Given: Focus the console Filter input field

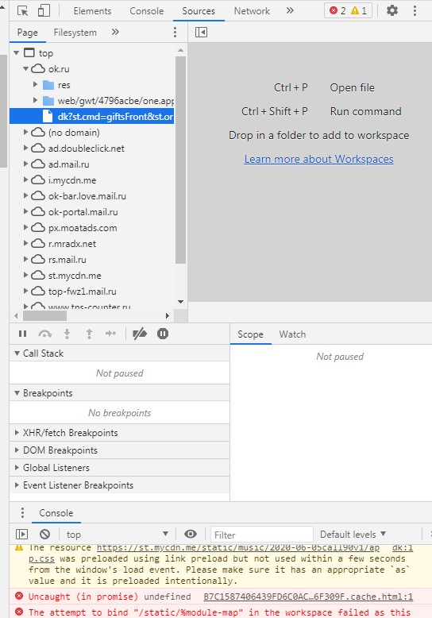Looking at the screenshot, I should [262, 535].
